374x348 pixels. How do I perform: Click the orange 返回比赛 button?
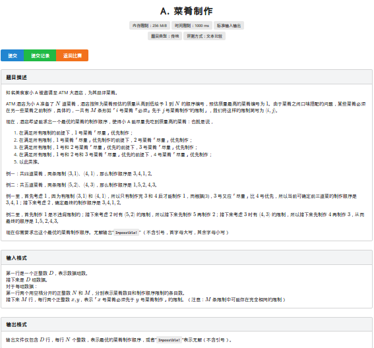73,55
